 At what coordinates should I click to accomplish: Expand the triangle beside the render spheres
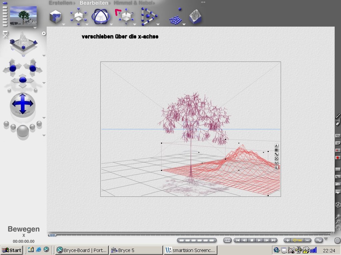[x=44, y=135]
